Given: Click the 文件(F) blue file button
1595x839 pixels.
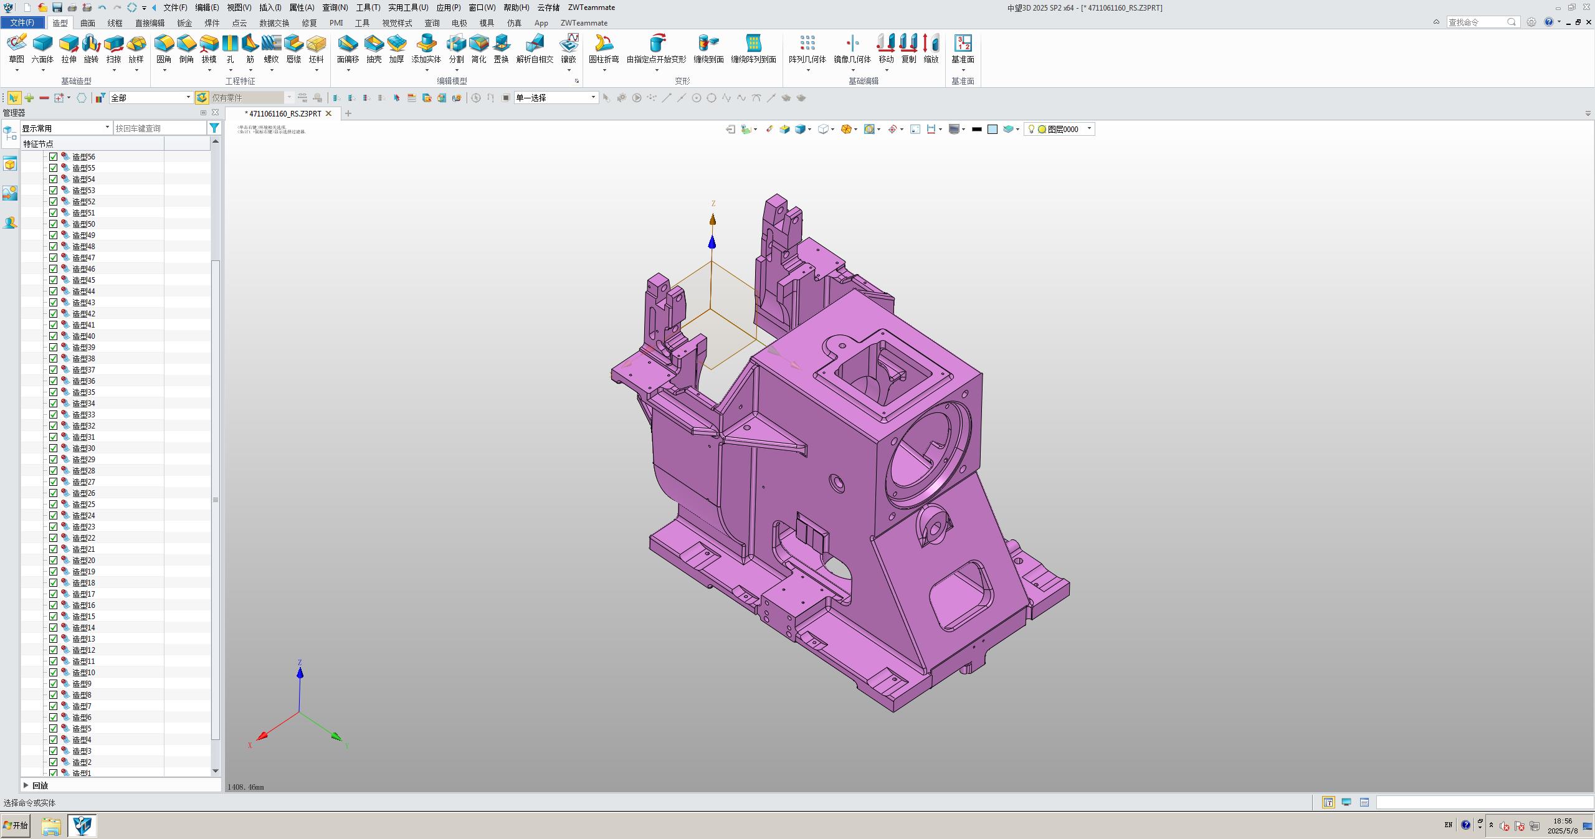Looking at the screenshot, I should (x=22, y=23).
